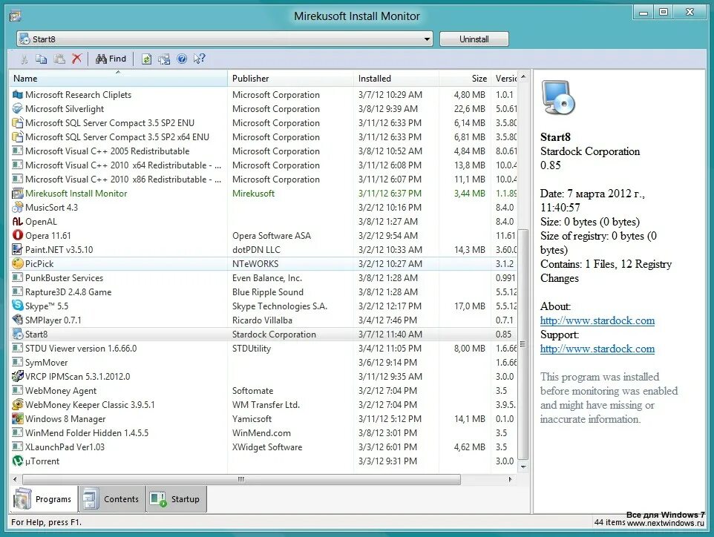Click the µTorrent program icon

coord(17,461)
